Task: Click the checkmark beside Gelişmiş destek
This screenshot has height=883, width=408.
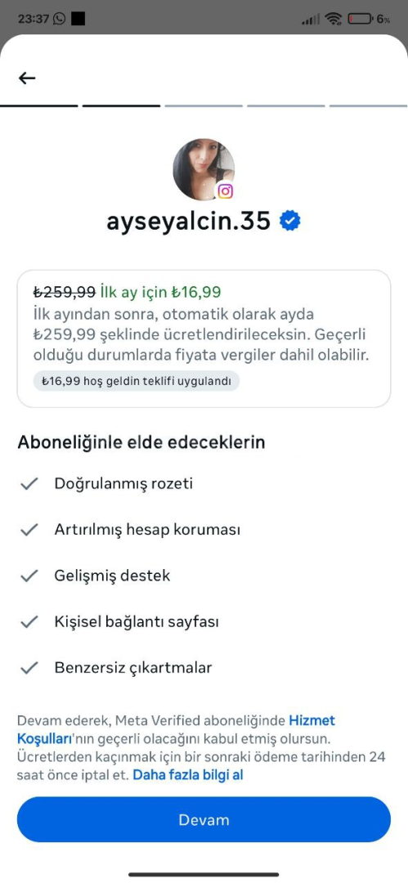Action: coord(29,576)
